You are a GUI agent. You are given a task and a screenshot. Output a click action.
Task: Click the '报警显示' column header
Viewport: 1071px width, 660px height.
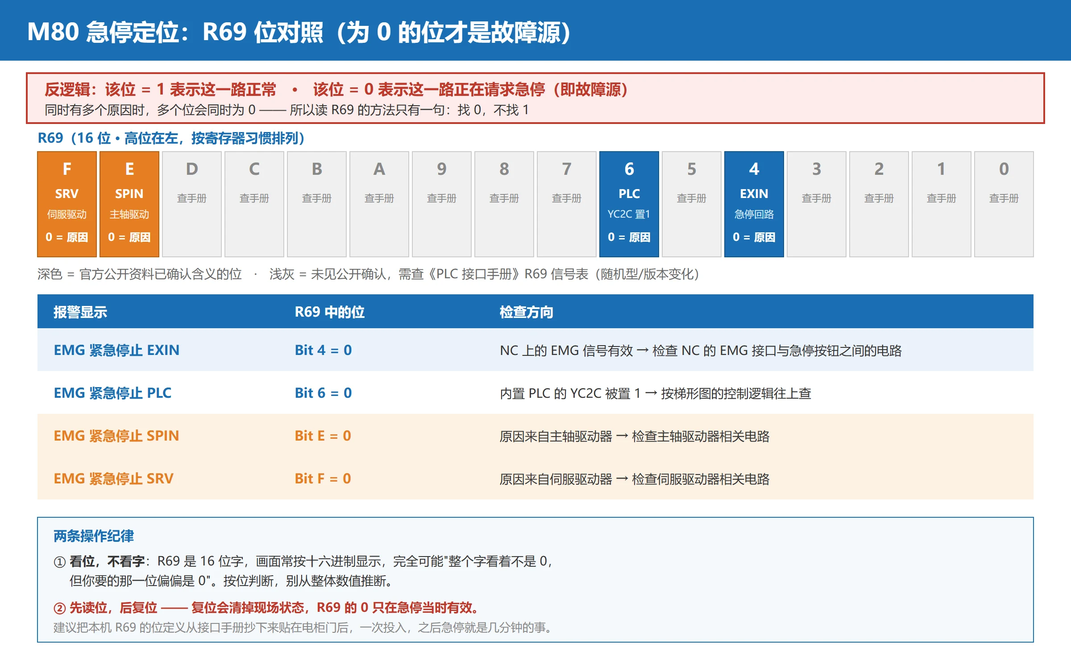80,312
